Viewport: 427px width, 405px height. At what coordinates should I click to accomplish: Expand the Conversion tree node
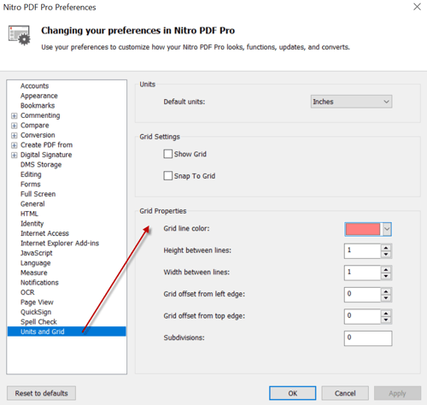pyautogui.click(x=15, y=135)
